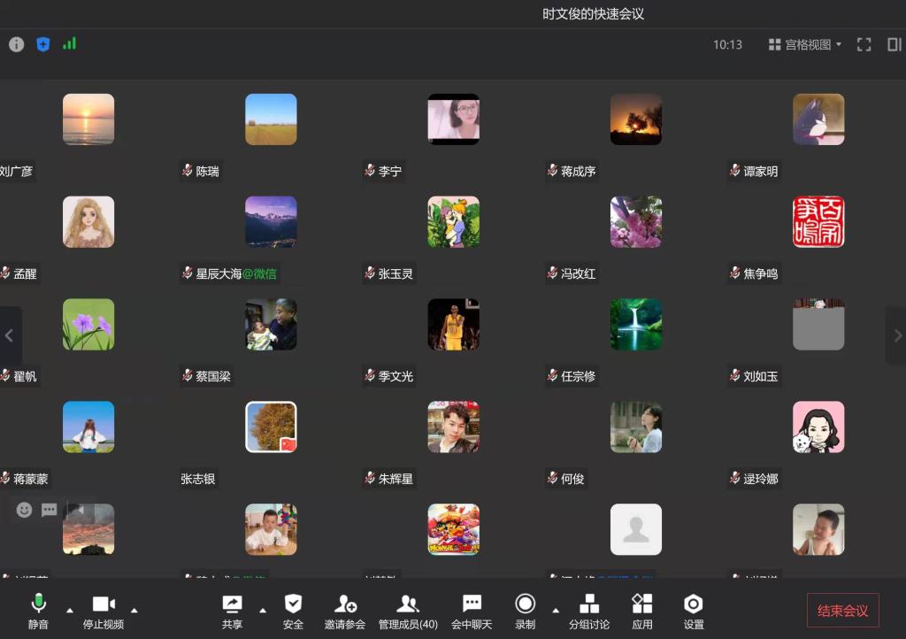Screen dimensions: 906x639
Task: Open the meeting info icon
Action: (x=16, y=44)
